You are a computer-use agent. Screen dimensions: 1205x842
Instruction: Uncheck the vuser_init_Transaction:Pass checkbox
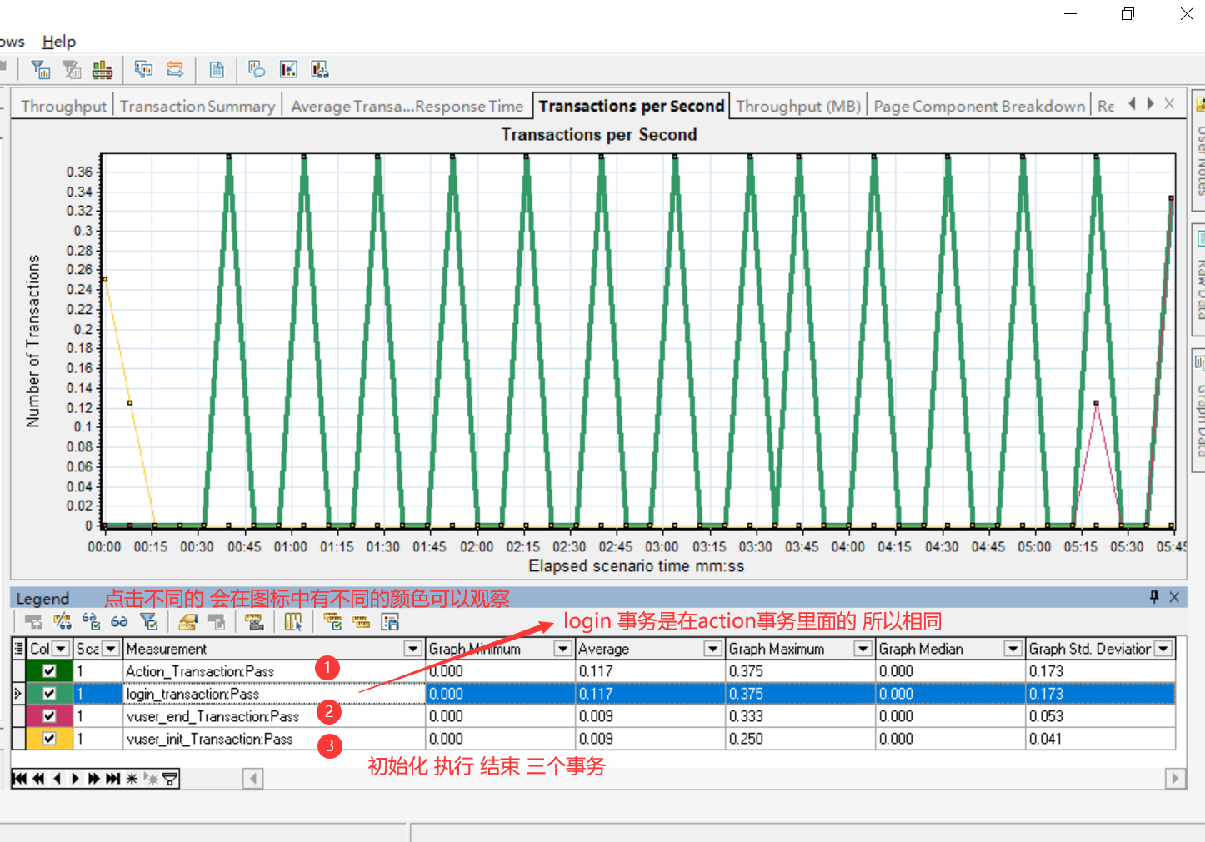[x=49, y=739]
